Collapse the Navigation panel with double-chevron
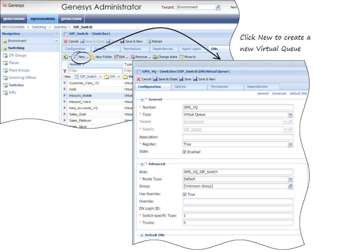344x252 pixels. pyautogui.click(x=56, y=33)
